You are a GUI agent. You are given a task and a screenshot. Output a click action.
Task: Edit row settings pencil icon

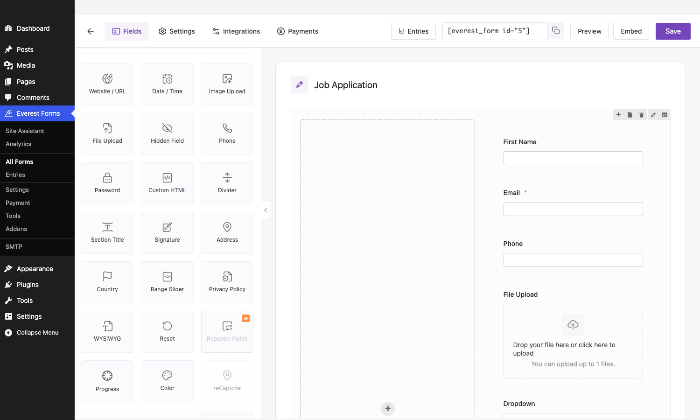coord(653,115)
